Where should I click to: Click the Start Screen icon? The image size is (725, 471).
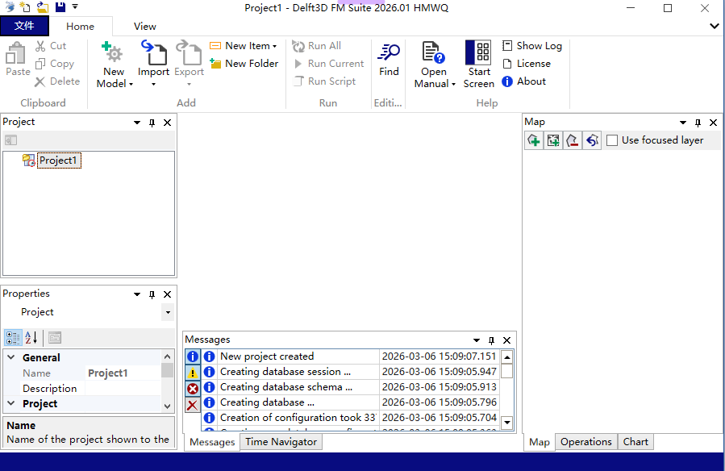(479, 53)
